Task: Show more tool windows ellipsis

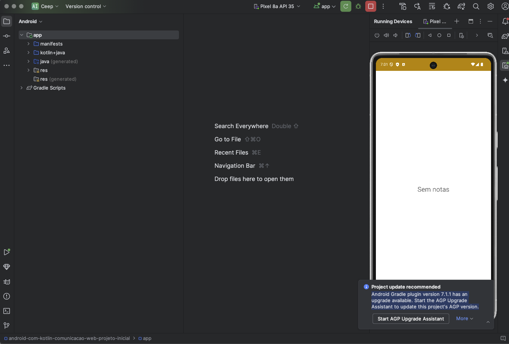Action: pyautogui.click(x=7, y=65)
